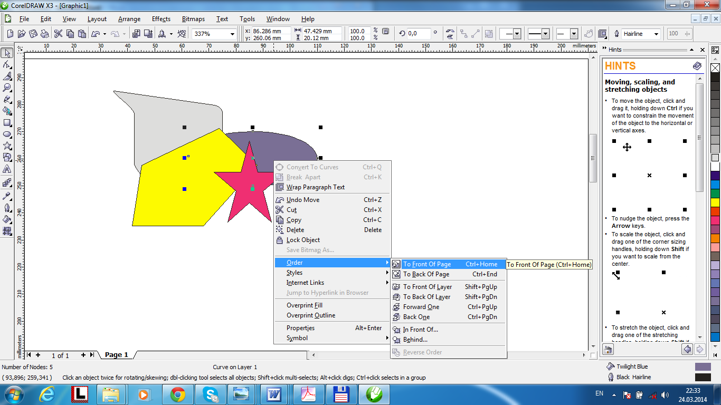Select the Smart Fill tool

7,111
